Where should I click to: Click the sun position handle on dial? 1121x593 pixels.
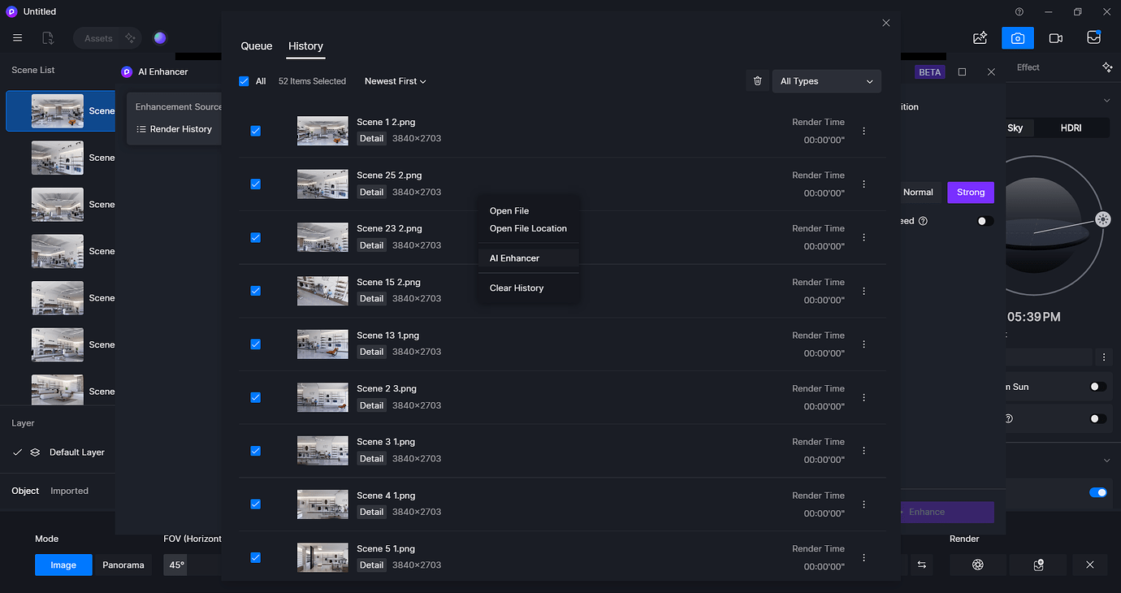1102,219
